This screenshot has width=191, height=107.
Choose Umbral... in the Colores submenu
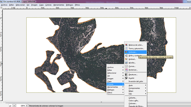tap(136, 59)
